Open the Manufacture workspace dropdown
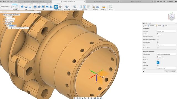 (x=5, y=7)
